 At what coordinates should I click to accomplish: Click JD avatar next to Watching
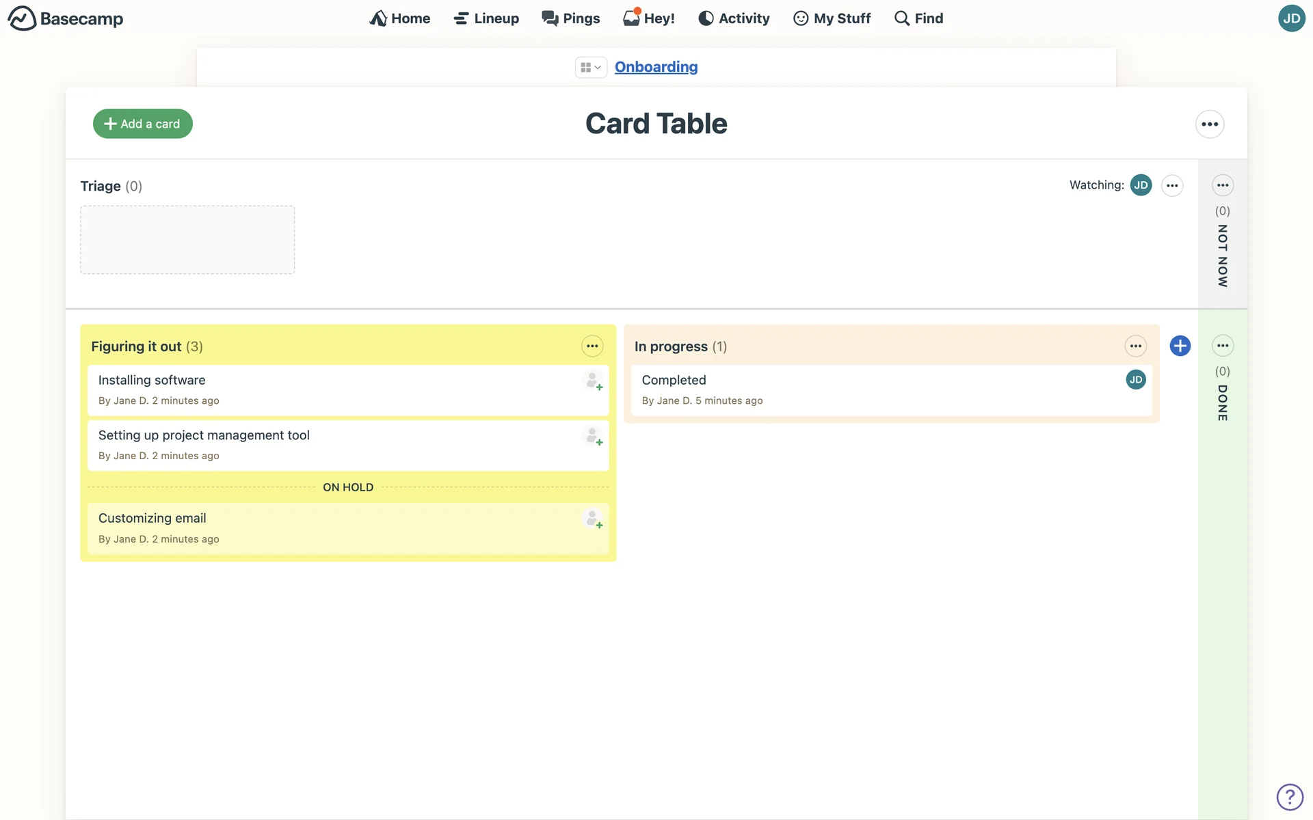tap(1141, 185)
